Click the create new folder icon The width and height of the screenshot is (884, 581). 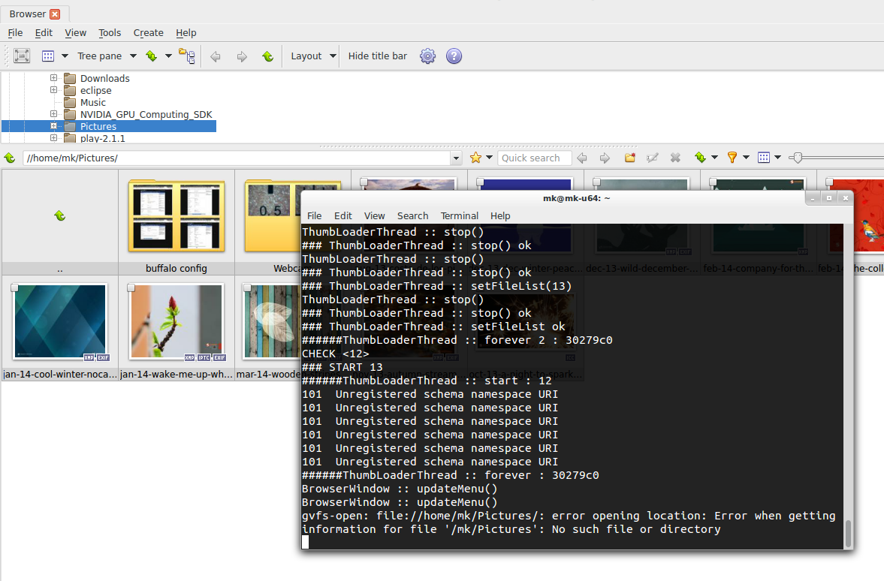click(630, 158)
